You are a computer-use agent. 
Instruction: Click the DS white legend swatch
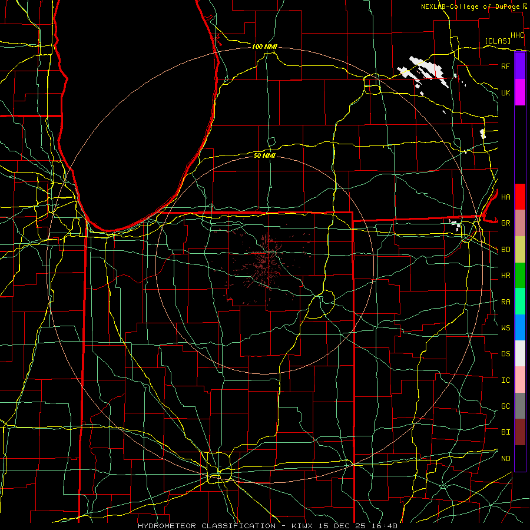point(520,353)
